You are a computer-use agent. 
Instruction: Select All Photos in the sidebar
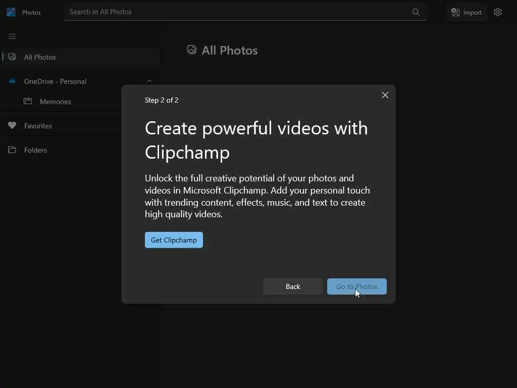point(80,57)
